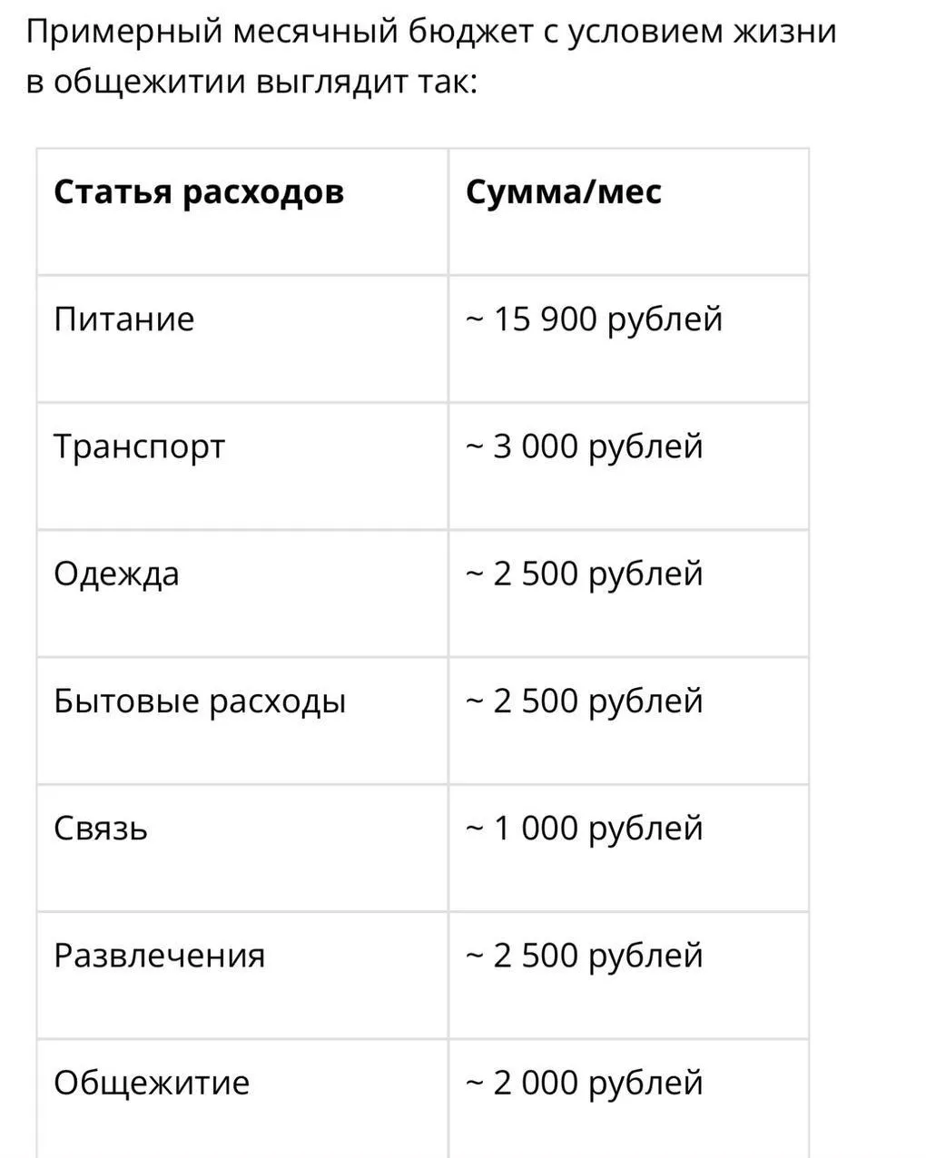Click the "~ 3 000 рублей" amount
926x1158 pixels.
(585, 447)
